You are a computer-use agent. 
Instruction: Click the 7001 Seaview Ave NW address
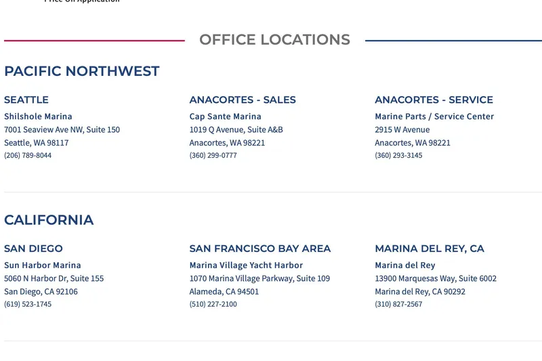(x=62, y=129)
